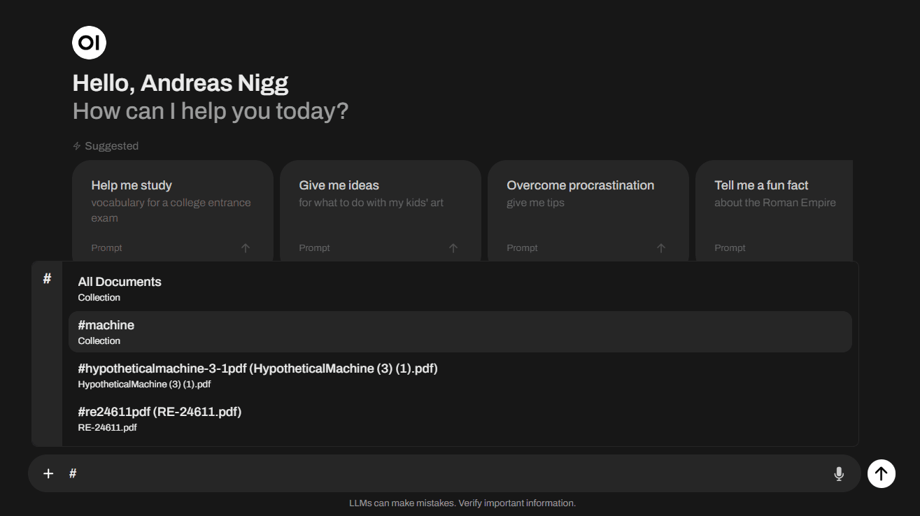Click into the message input field

click(448, 473)
